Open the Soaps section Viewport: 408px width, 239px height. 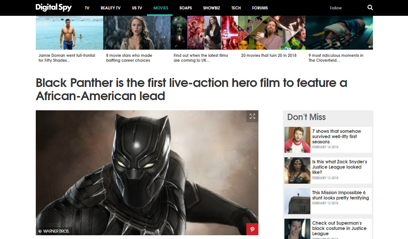point(185,8)
